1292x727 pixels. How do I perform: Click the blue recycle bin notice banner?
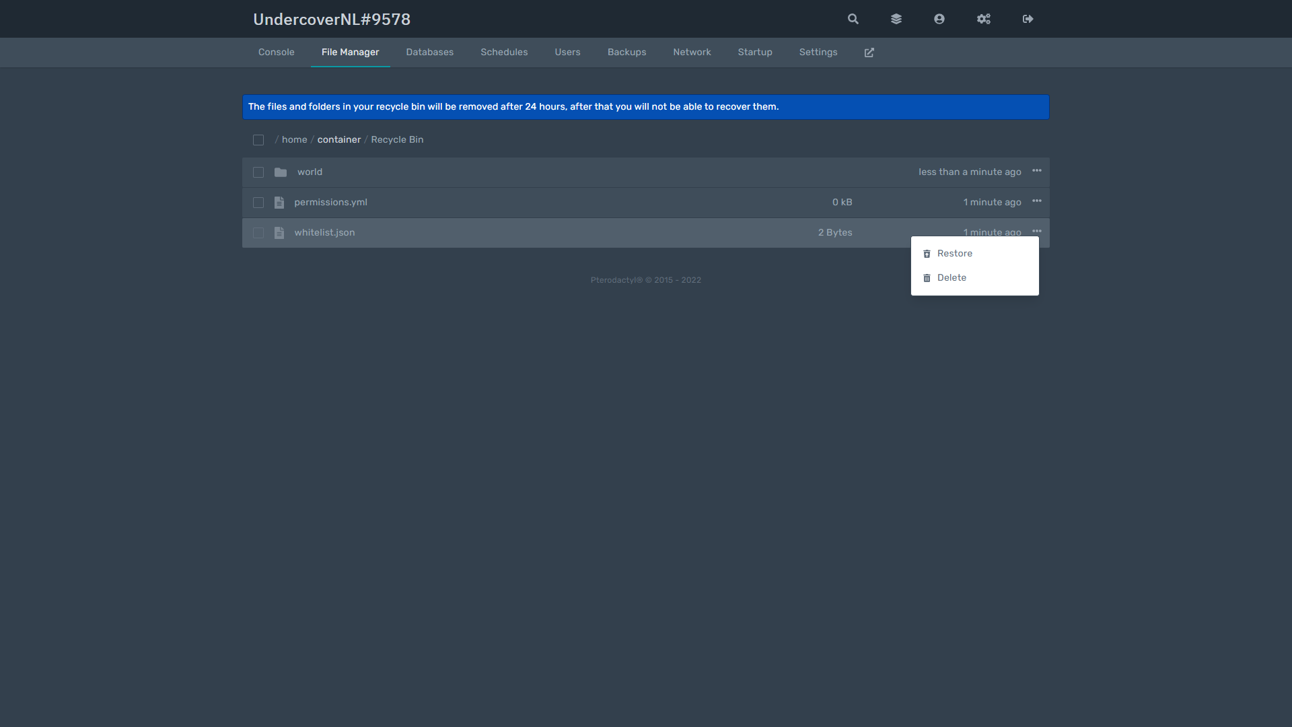[x=646, y=107]
